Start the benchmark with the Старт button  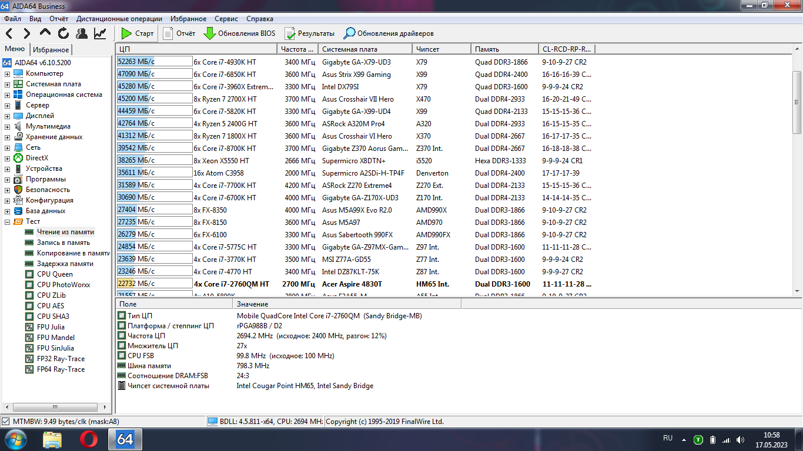pos(138,33)
